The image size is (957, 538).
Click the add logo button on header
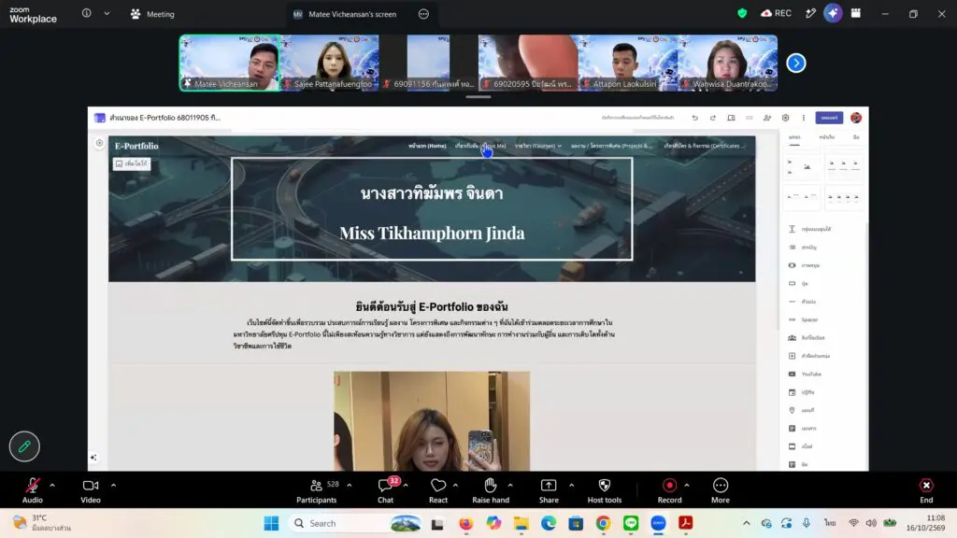click(x=132, y=163)
